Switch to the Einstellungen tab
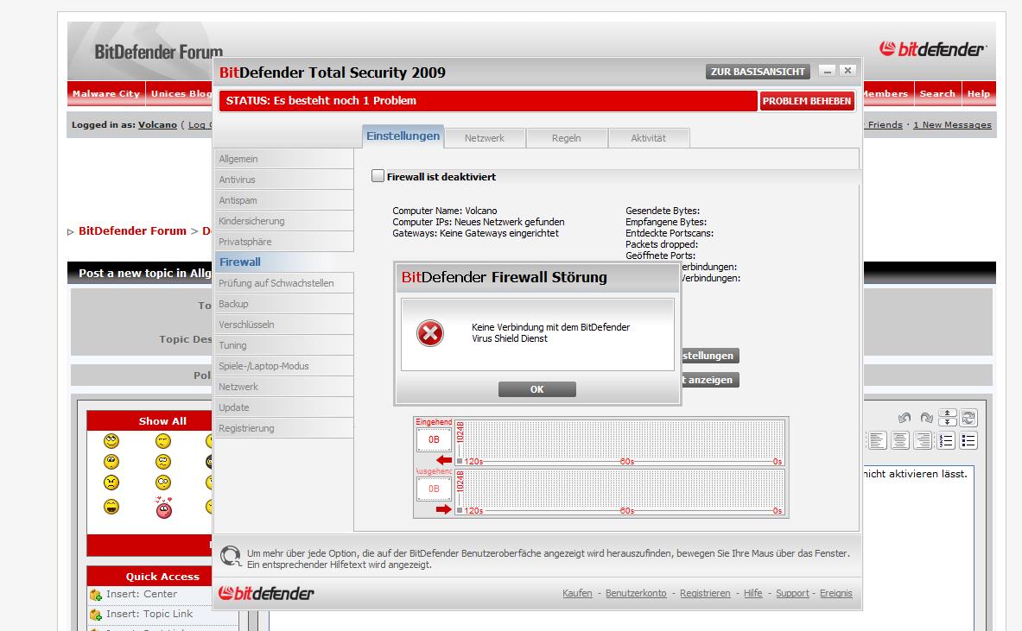 pyautogui.click(x=403, y=136)
